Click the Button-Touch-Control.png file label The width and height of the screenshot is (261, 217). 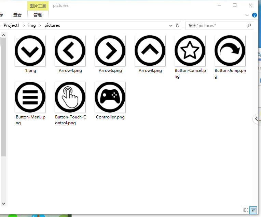71,120
